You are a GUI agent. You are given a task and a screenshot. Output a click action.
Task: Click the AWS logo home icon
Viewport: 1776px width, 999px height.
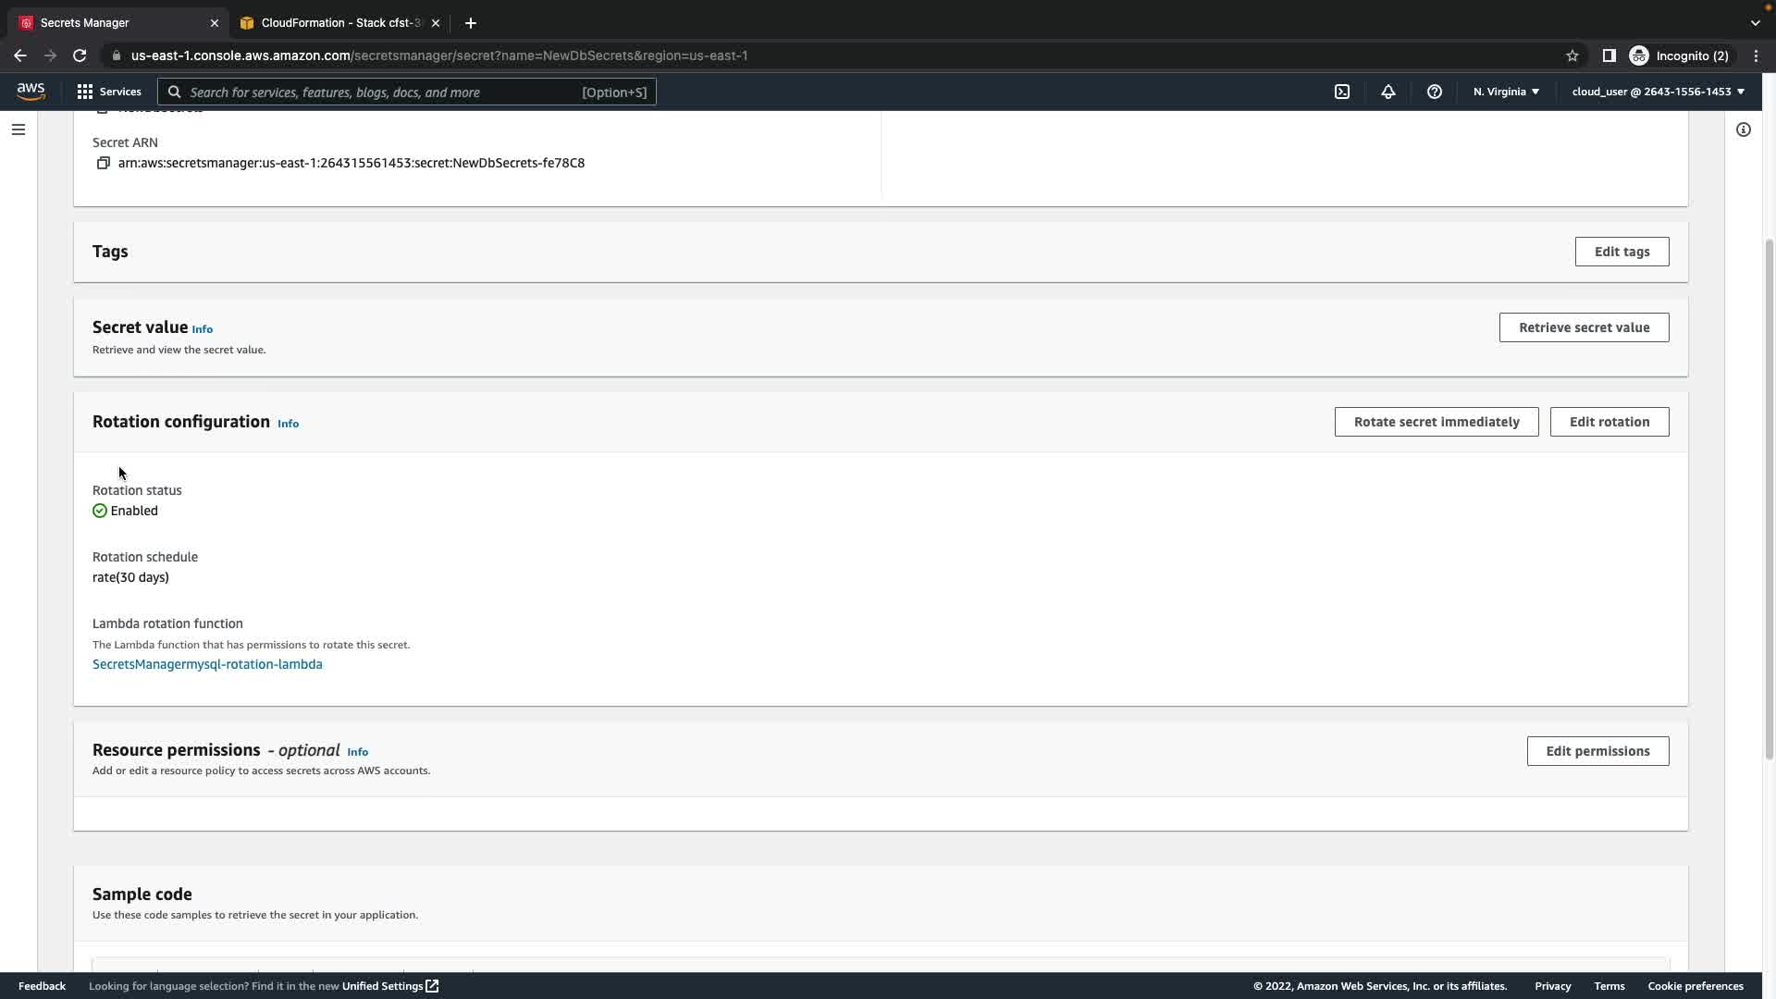(x=31, y=91)
